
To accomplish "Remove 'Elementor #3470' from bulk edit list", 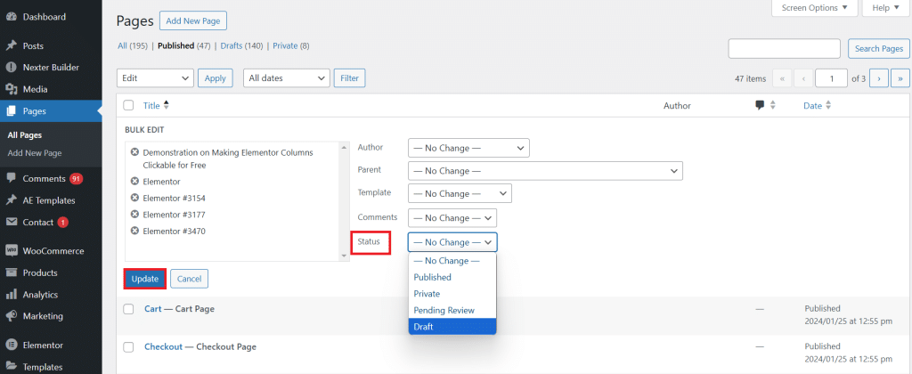I will click(x=135, y=231).
